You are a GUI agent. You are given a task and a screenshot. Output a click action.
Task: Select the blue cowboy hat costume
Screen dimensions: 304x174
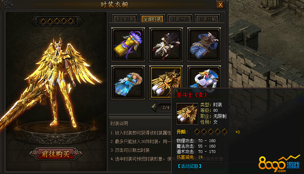[x=204, y=44]
